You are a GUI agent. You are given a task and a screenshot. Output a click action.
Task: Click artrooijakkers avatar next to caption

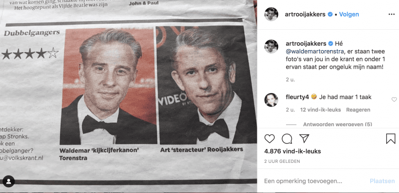pos(271,46)
